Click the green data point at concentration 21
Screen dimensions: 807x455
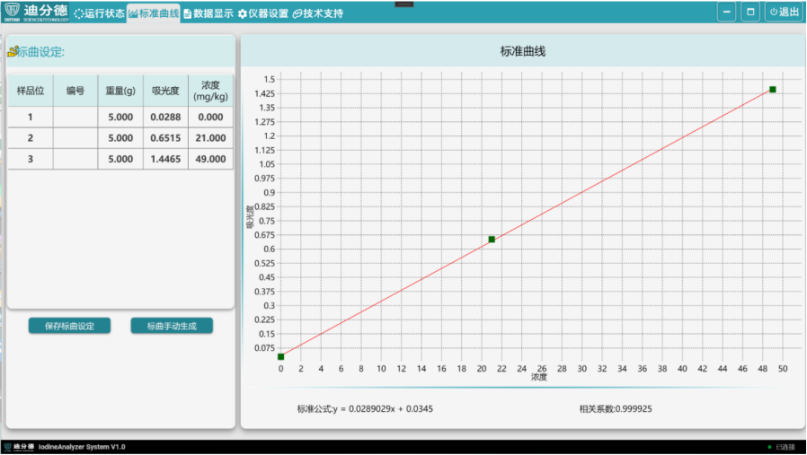coord(492,240)
